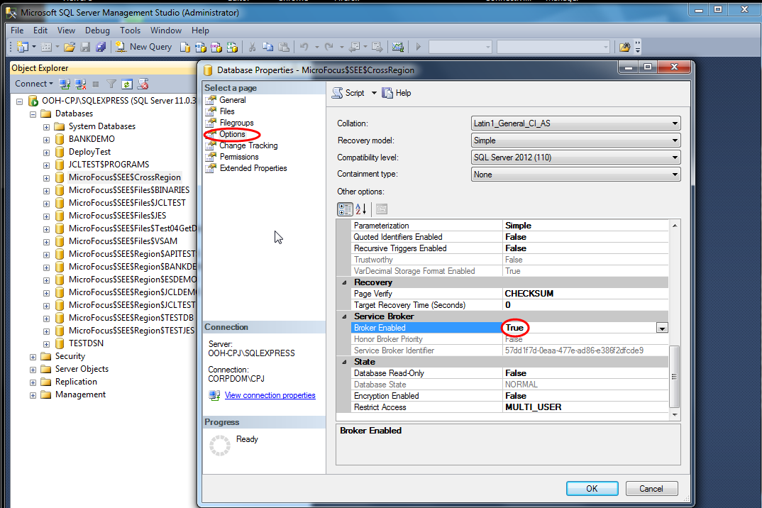Sort properties alphabetically with A-Z icon

(361, 209)
